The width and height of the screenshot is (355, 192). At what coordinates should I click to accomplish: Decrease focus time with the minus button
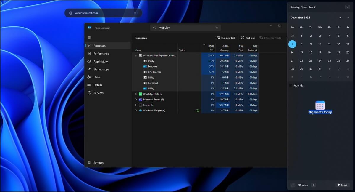(x=293, y=185)
